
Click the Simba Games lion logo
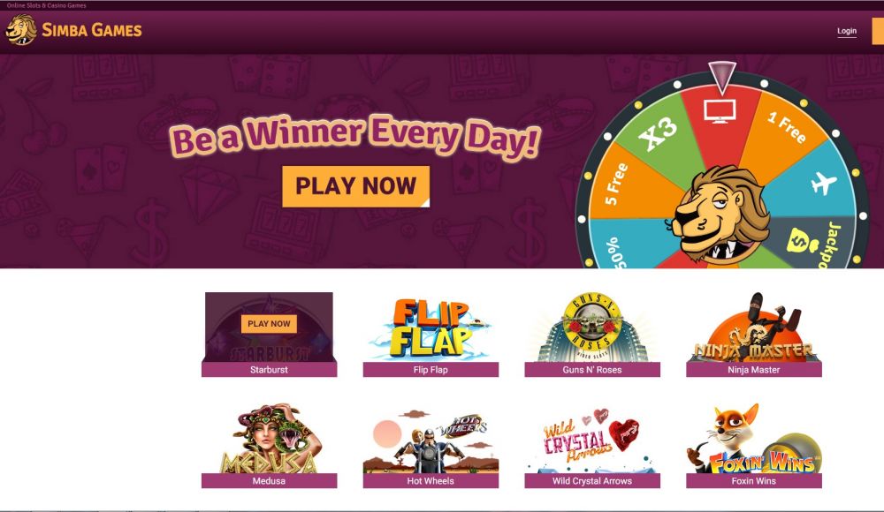(x=21, y=29)
